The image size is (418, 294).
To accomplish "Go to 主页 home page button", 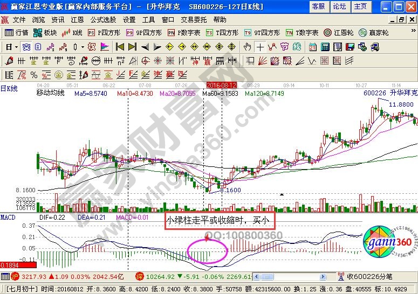I will click(360, 6).
